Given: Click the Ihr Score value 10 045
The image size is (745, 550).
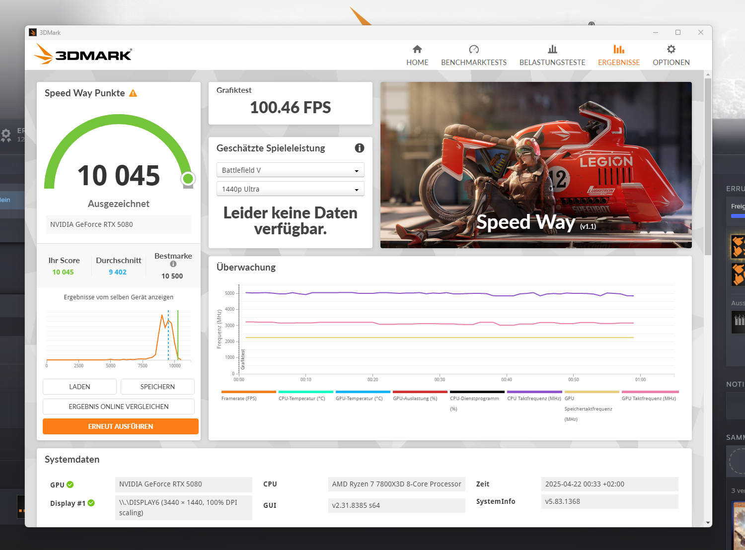Looking at the screenshot, I should click(63, 272).
